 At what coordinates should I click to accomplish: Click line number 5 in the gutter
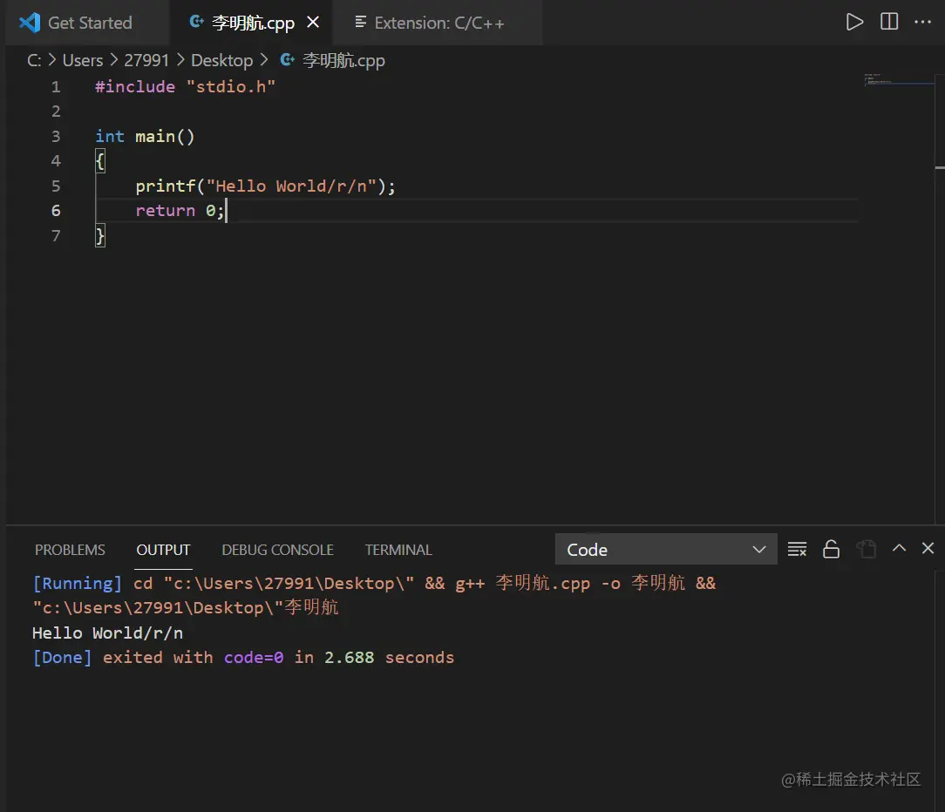pyautogui.click(x=56, y=186)
